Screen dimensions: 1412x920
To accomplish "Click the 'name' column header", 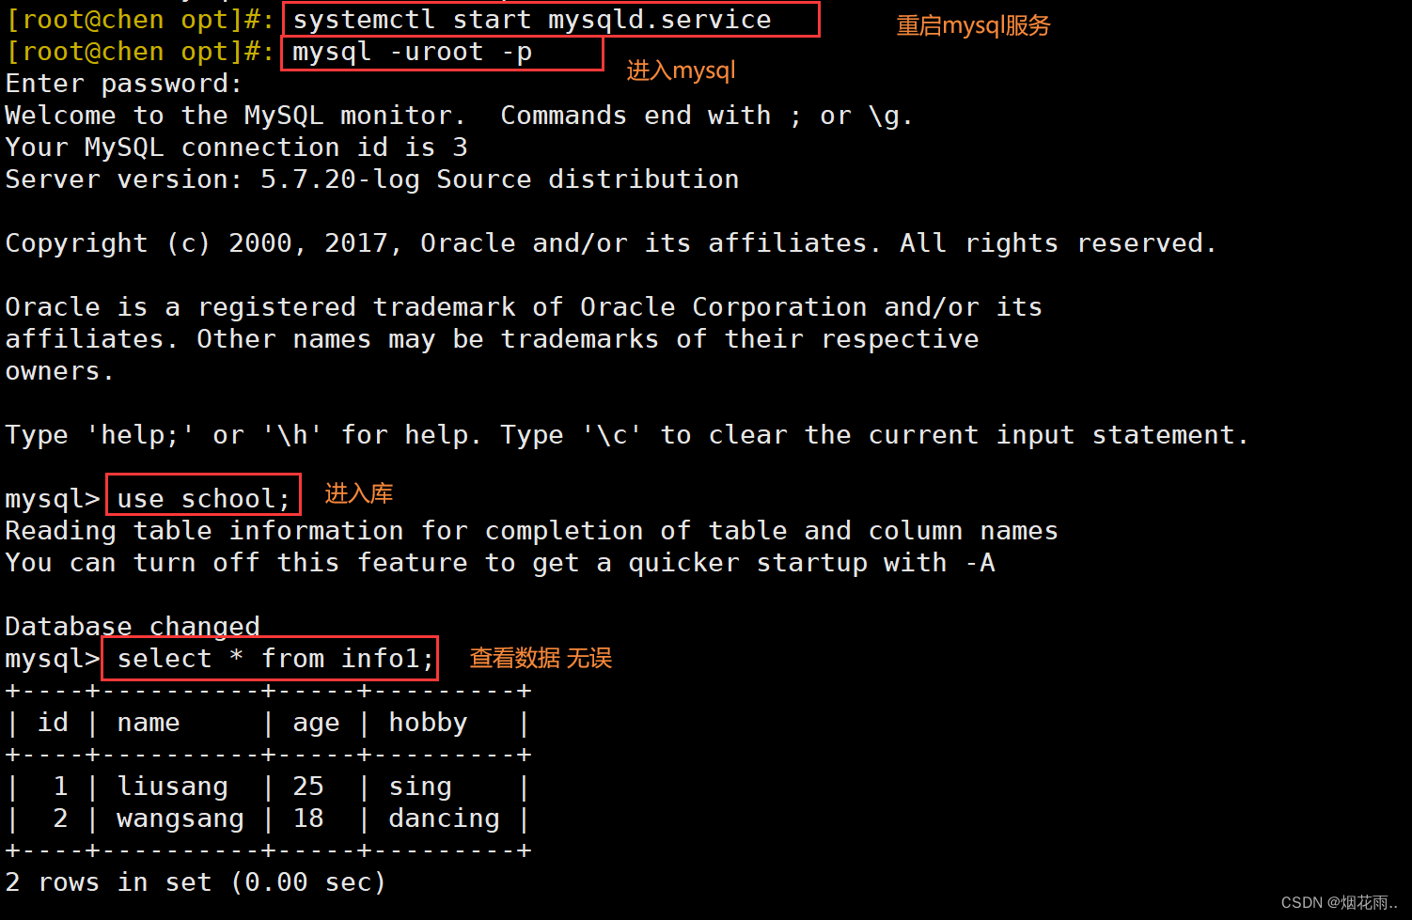I will (x=149, y=723).
